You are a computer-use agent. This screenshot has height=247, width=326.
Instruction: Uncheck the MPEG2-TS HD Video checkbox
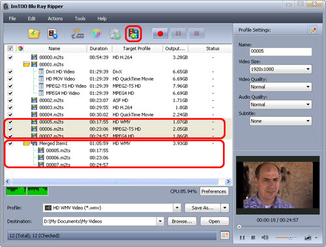[10, 86]
